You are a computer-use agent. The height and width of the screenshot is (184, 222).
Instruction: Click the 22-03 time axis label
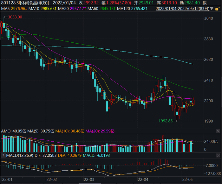point(89,180)
